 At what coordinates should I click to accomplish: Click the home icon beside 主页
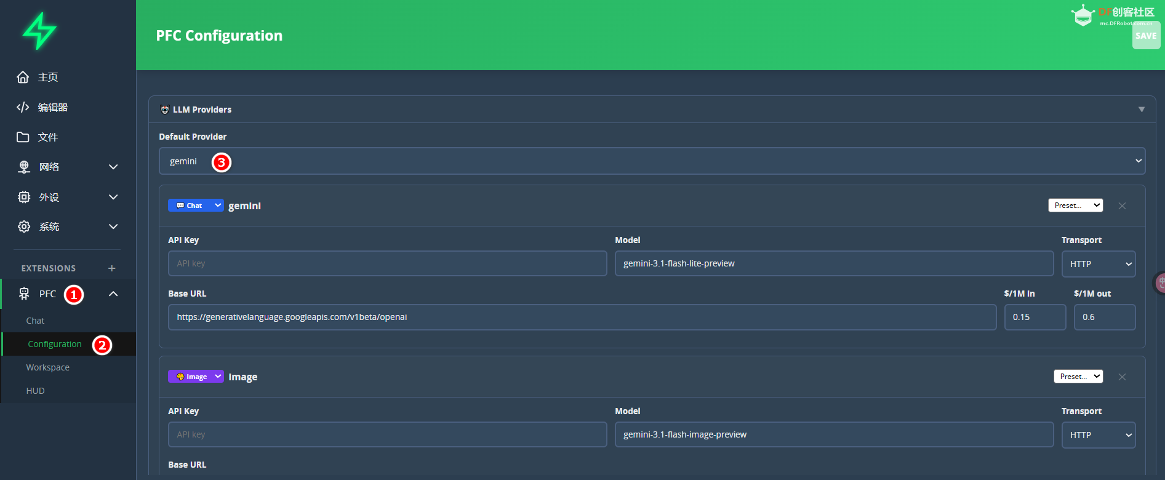point(23,77)
